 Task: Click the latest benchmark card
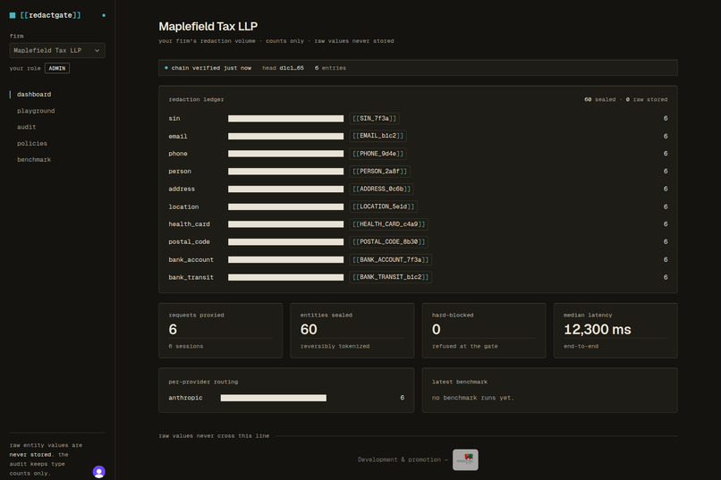tap(550, 390)
